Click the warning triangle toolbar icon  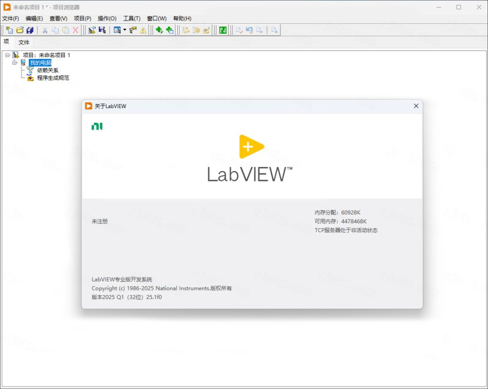pos(142,30)
